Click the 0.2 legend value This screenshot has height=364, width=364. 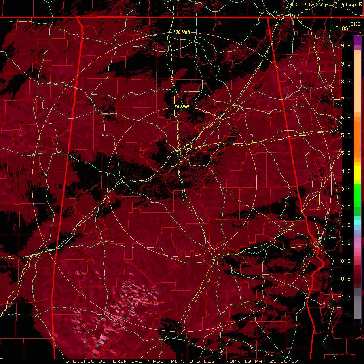click(346, 261)
